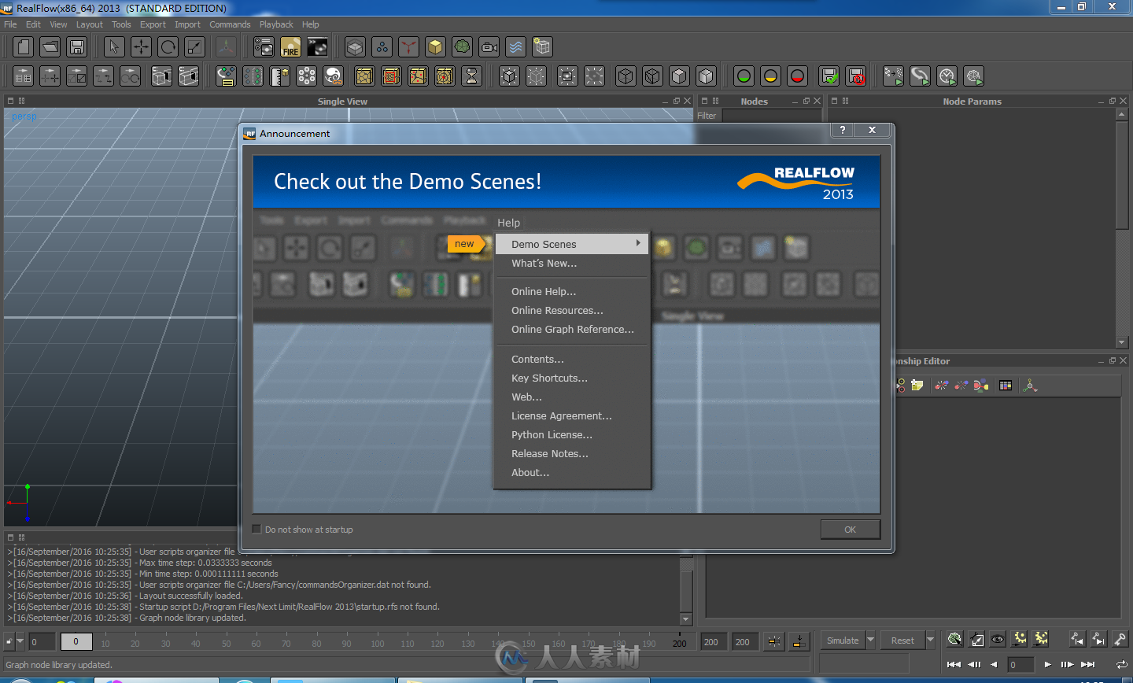Click the first yellow gear icon by the timeline
This screenshot has width=1133, height=683.
pyautogui.click(x=1020, y=640)
